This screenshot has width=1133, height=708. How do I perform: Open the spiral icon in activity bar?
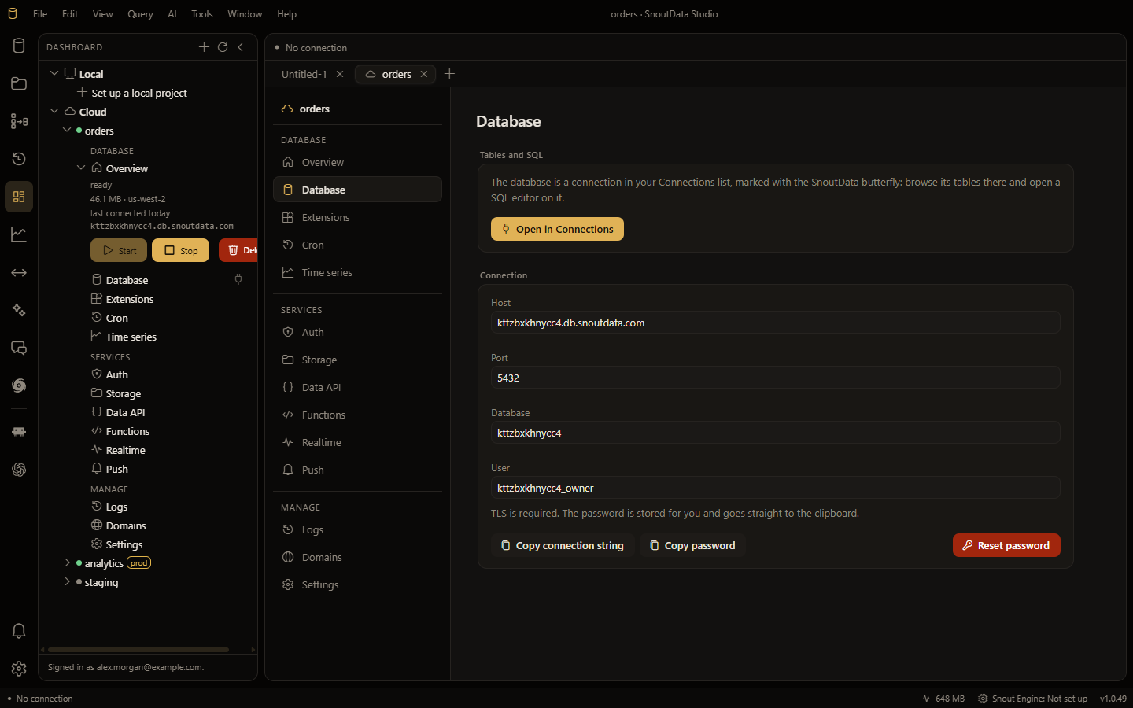click(x=19, y=385)
